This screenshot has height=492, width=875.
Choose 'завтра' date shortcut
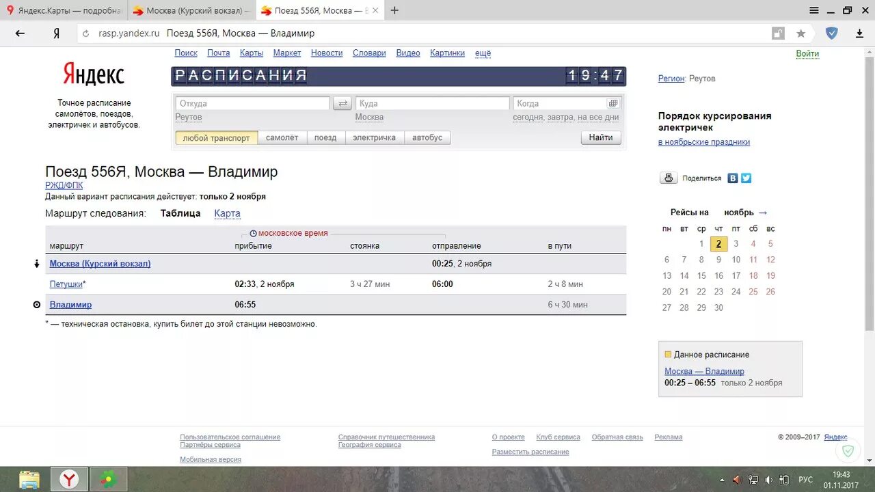pyautogui.click(x=561, y=117)
